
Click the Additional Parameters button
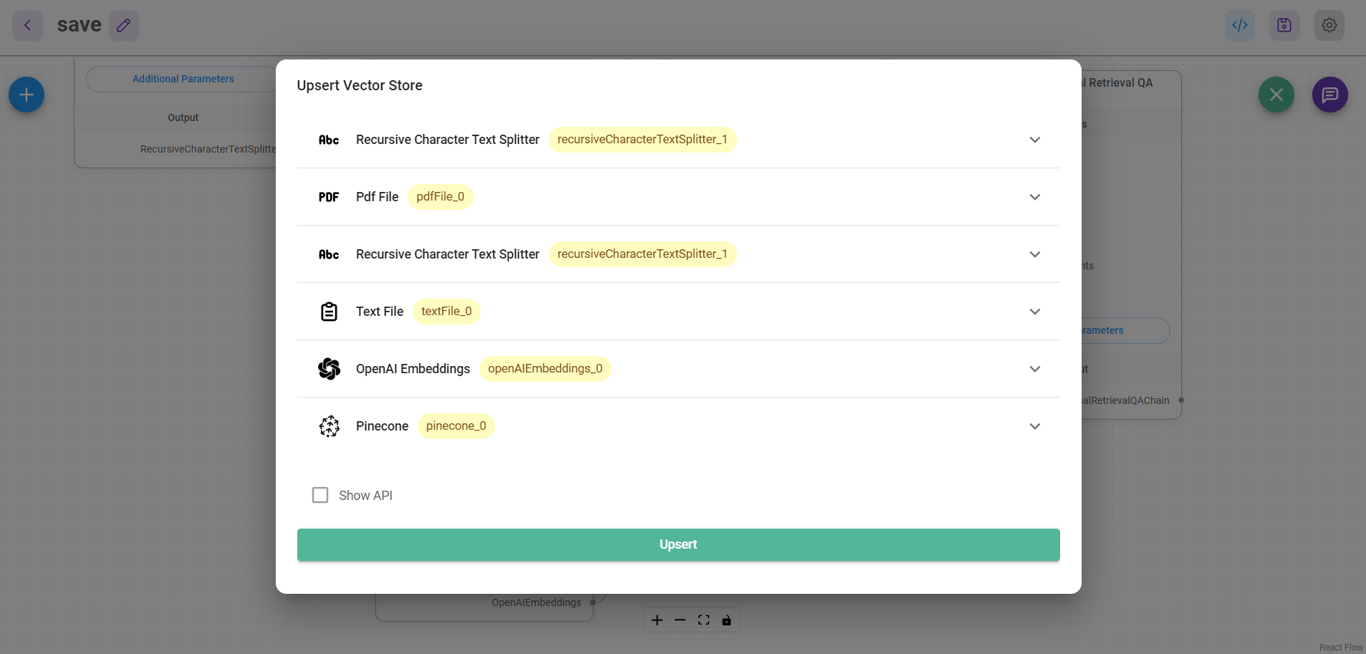coord(183,79)
